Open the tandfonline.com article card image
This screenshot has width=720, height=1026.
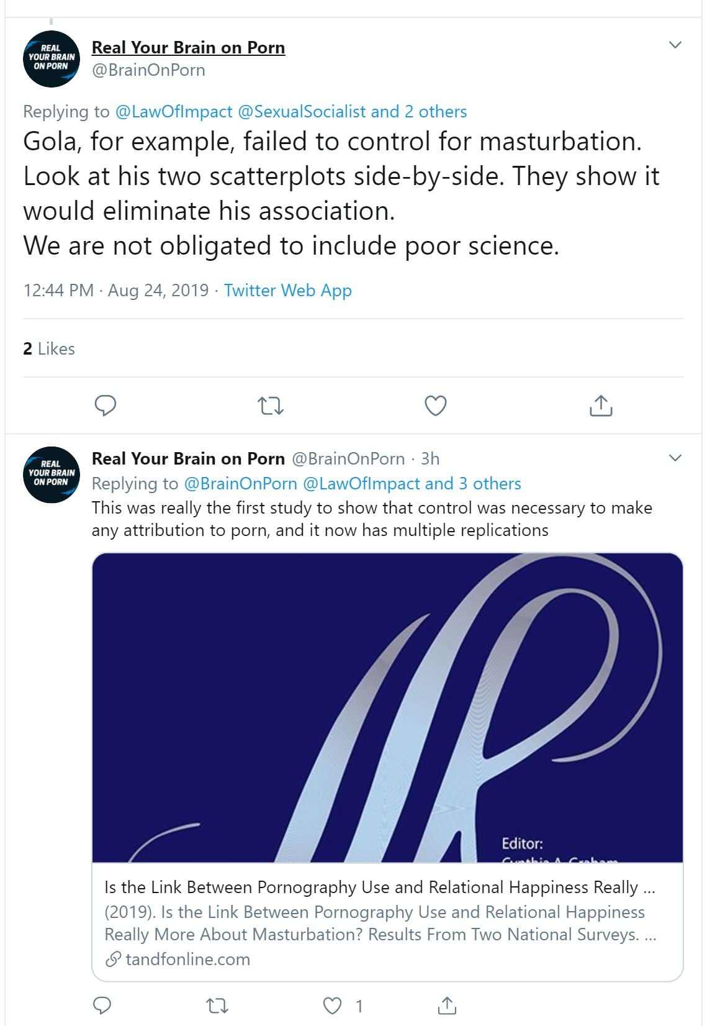pyautogui.click(x=387, y=707)
